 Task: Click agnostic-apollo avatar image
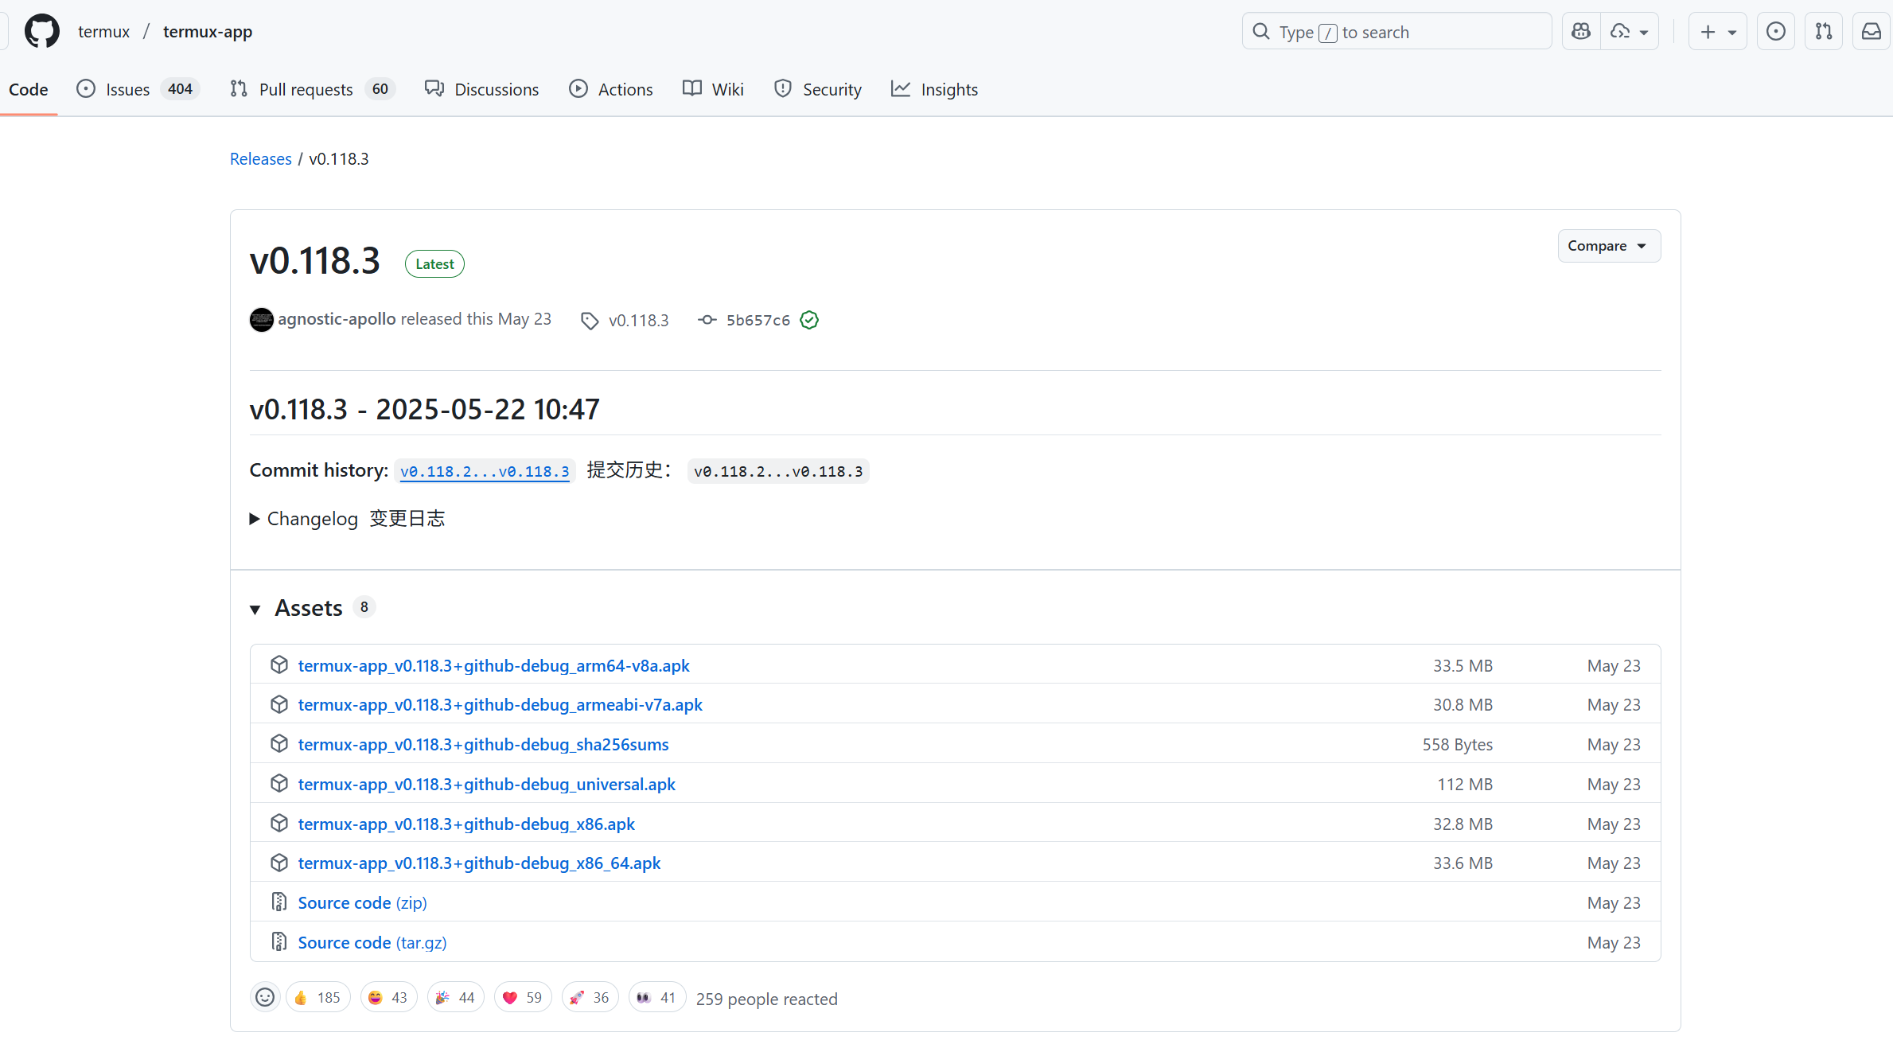(x=261, y=319)
